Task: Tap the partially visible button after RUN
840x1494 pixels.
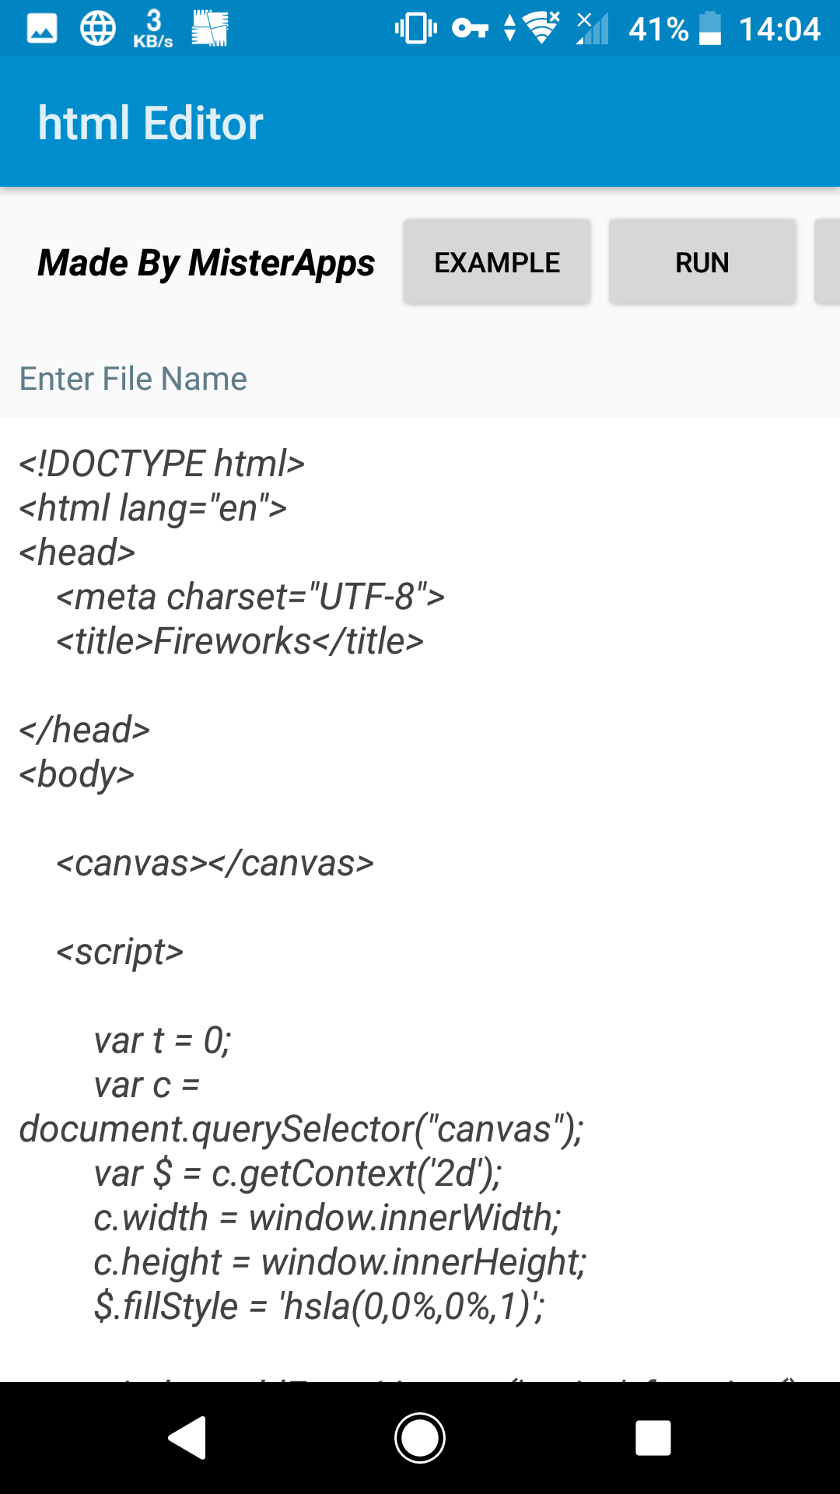Action: (x=827, y=262)
